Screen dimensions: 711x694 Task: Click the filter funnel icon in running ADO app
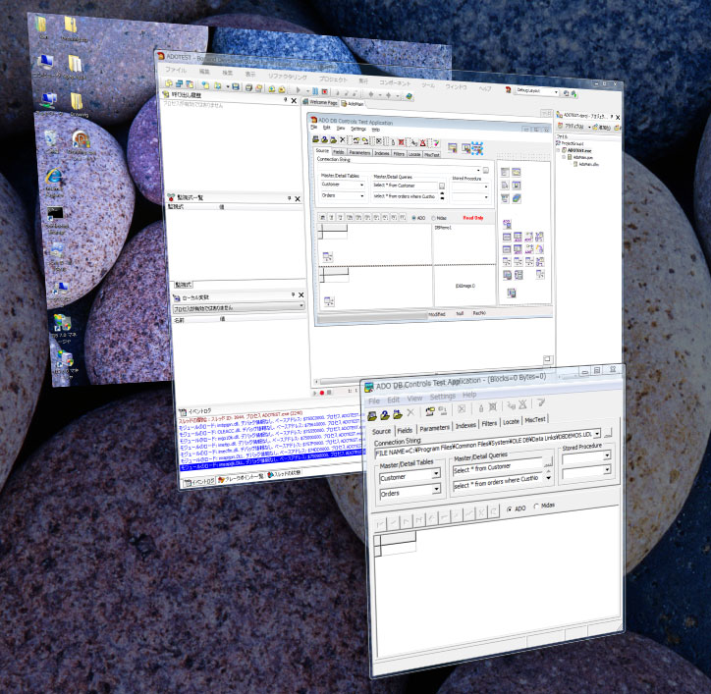tap(540, 402)
